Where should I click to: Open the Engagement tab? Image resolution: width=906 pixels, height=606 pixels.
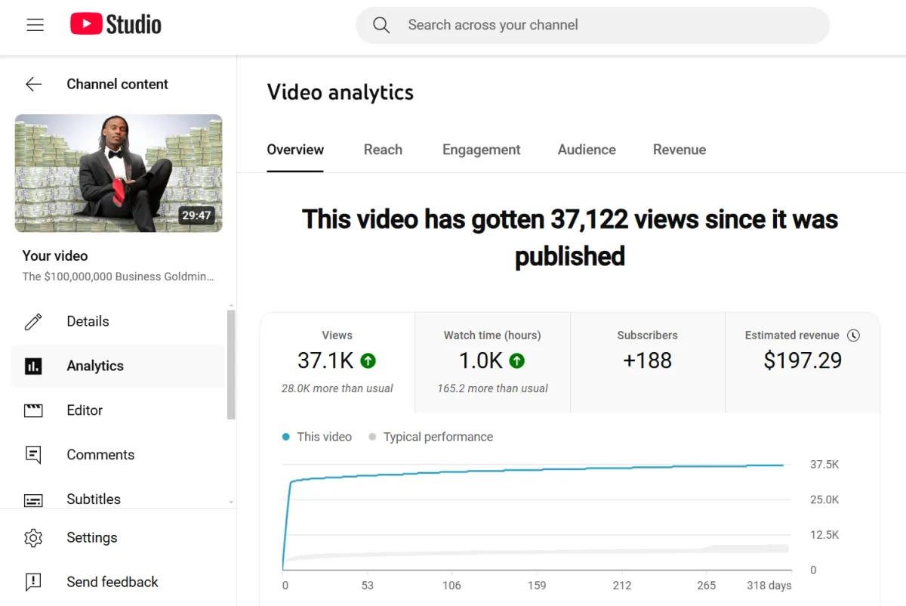click(x=482, y=150)
